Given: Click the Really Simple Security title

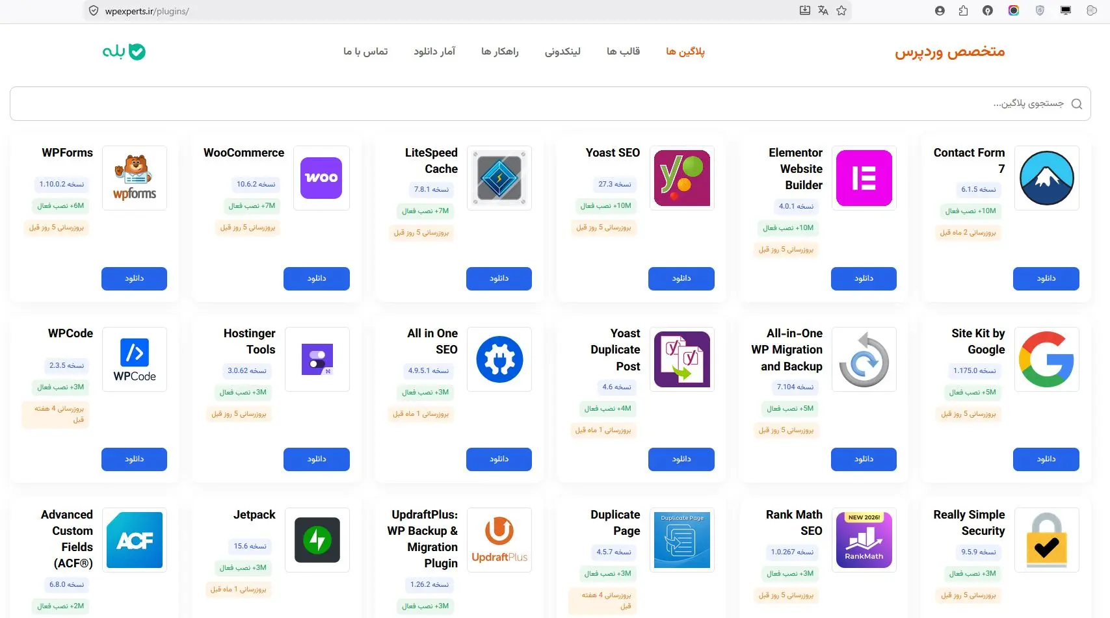Looking at the screenshot, I should tap(969, 522).
